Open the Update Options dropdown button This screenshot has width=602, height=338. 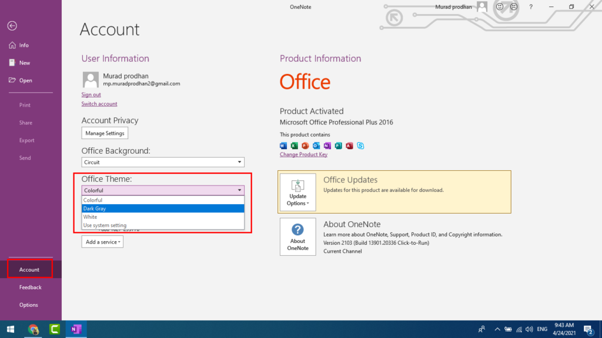pyautogui.click(x=298, y=192)
